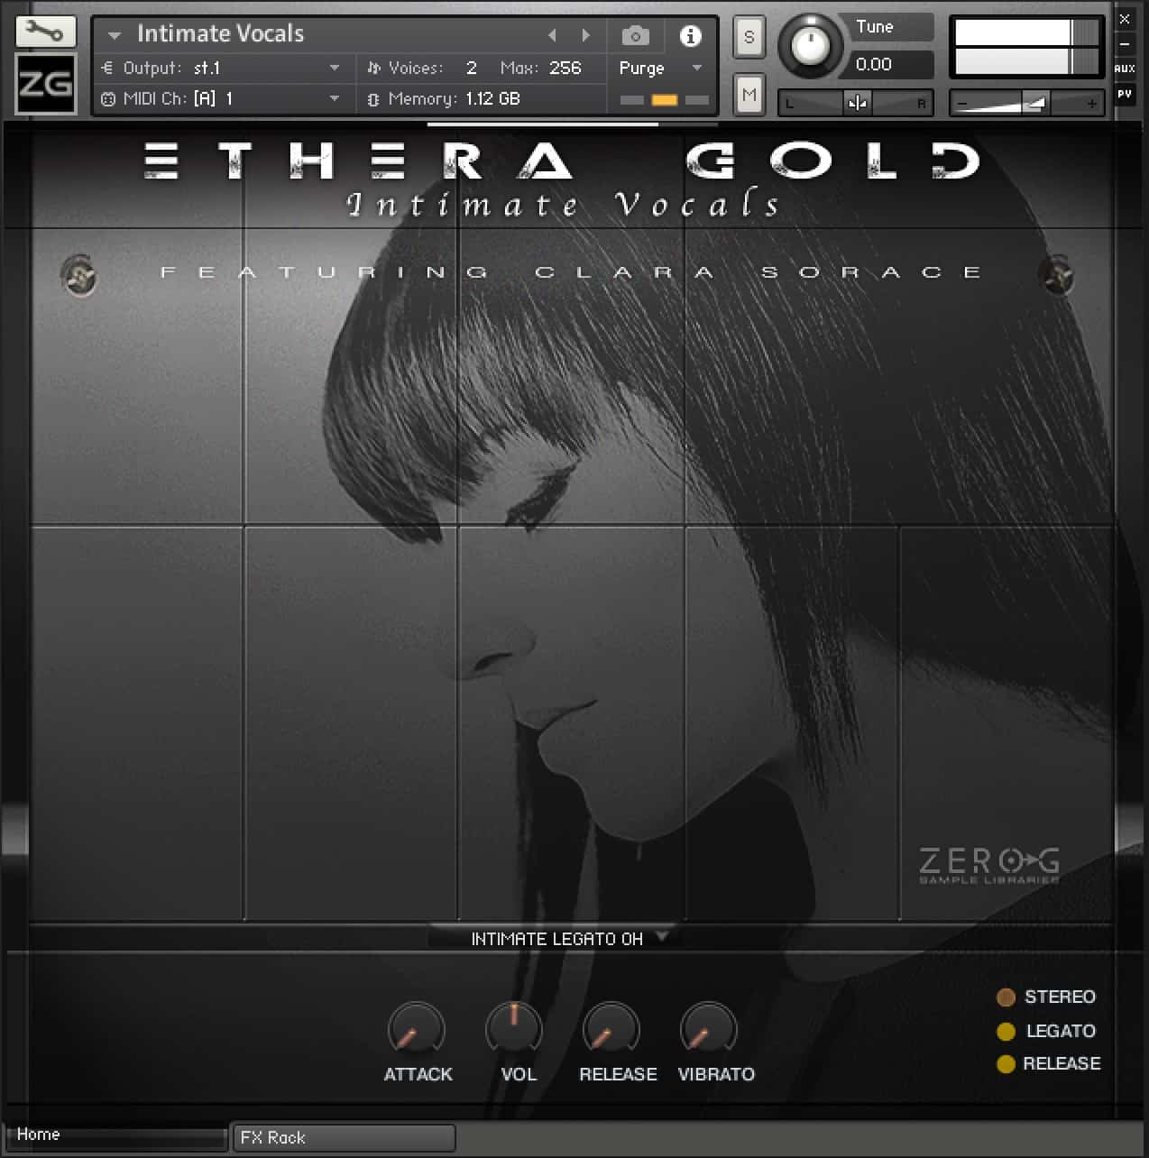Decrease volume with the minus button
Viewport: 1149px width, 1158px height.
tap(962, 104)
